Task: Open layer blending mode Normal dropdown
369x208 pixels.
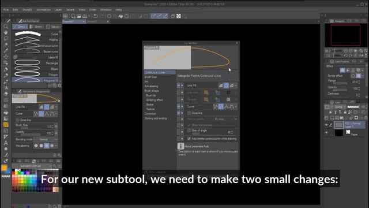Action: [340, 107]
